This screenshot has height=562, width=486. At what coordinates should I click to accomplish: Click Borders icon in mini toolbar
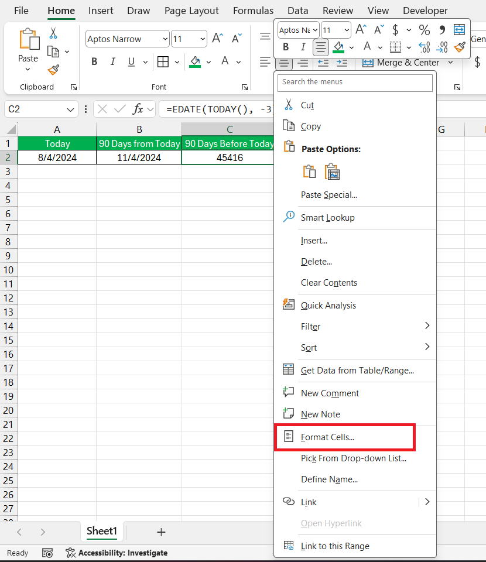pyautogui.click(x=395, y=47)
